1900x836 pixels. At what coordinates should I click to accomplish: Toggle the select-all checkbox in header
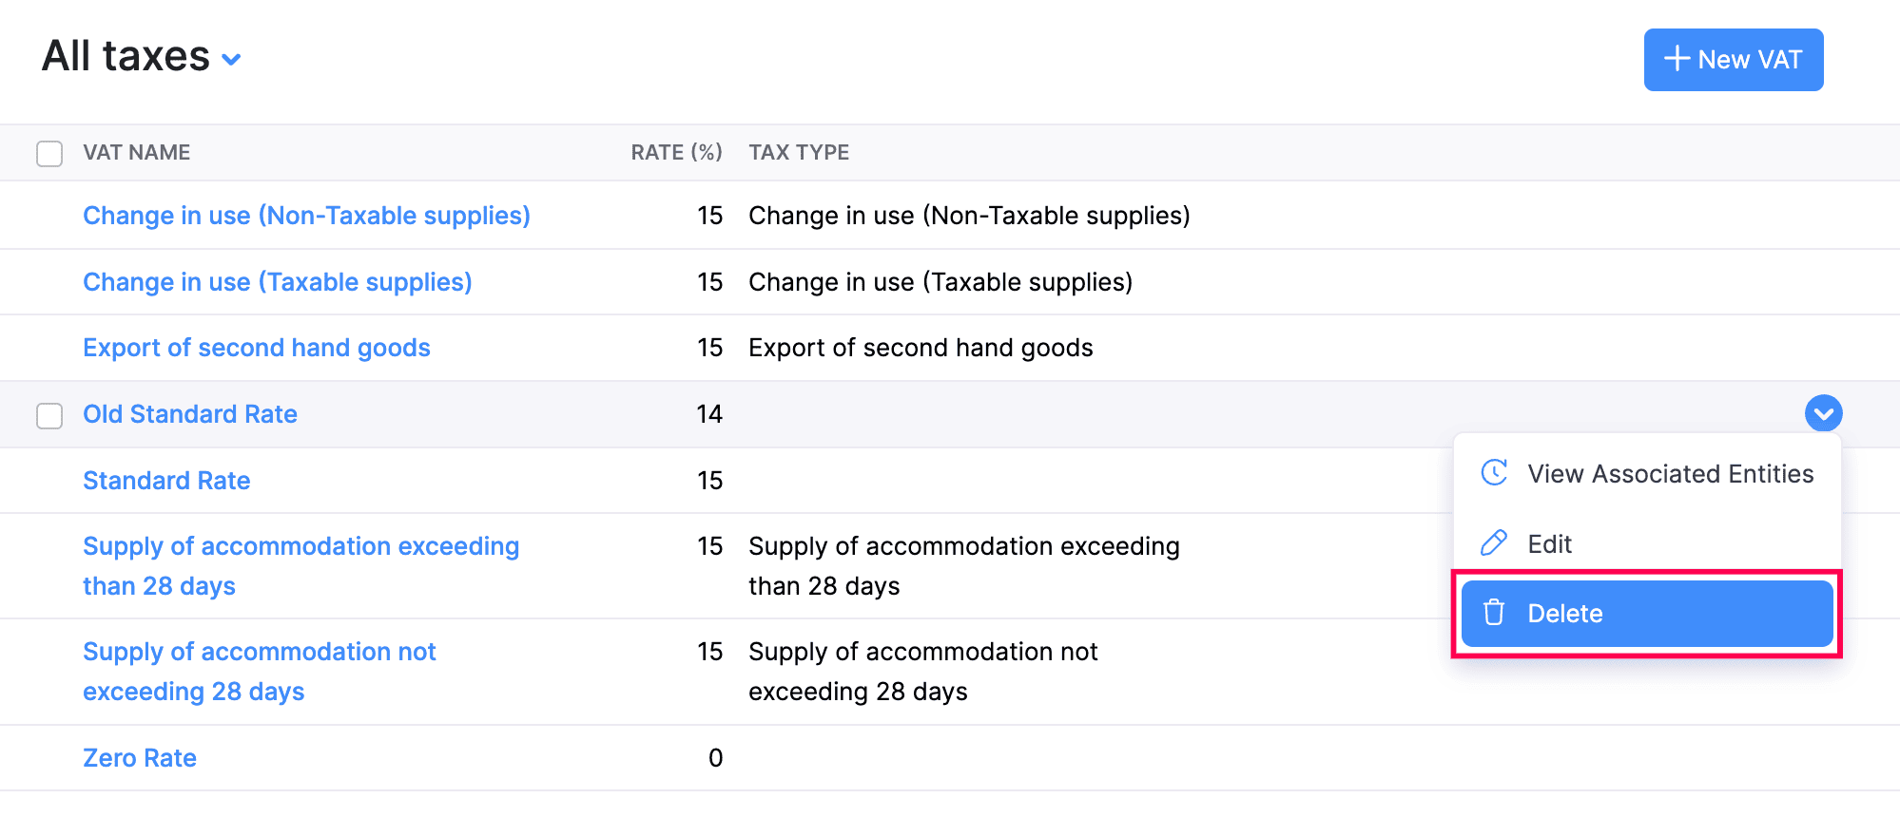pyautogui.click(x=49, y=153)
